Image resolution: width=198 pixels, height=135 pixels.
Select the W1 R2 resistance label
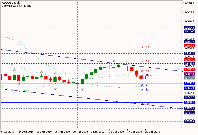145,61
